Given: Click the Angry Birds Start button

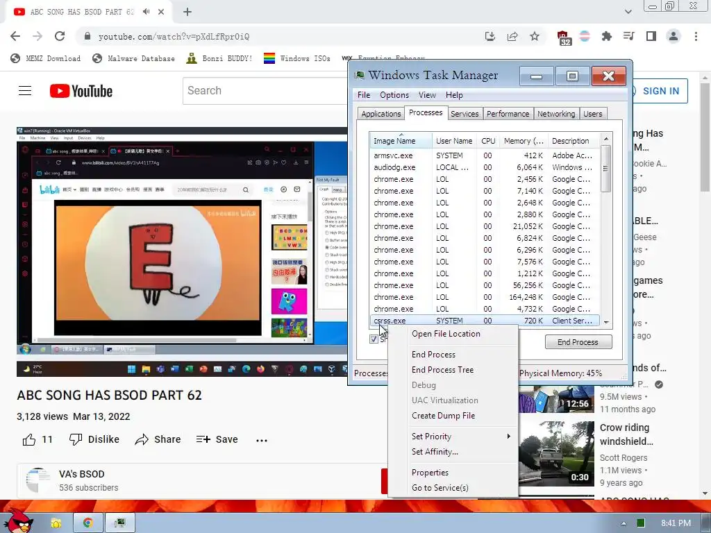Looking at the screenshot, I should tap(19, 521).
